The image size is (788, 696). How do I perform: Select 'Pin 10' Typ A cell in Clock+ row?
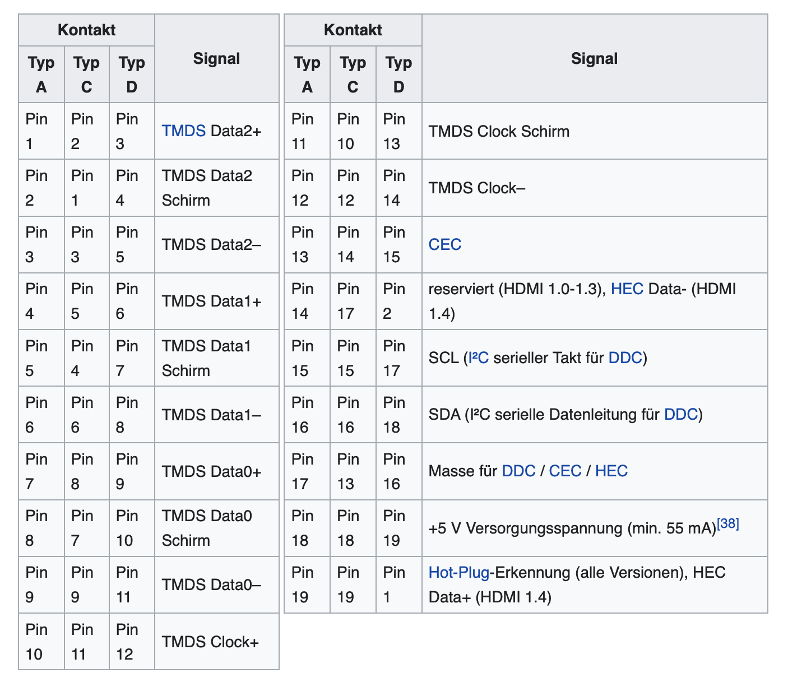click(41, 642)
